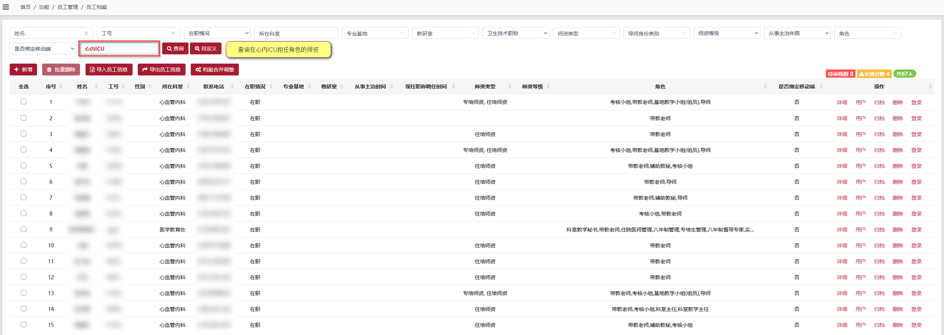The width and height of the screenshot is (944, 335).
Task: Click 归档 link for row 6
Action: point(879,182)
